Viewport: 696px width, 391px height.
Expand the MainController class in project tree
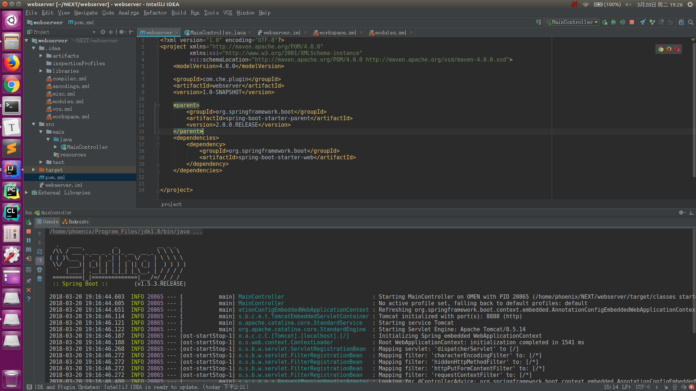54,147
